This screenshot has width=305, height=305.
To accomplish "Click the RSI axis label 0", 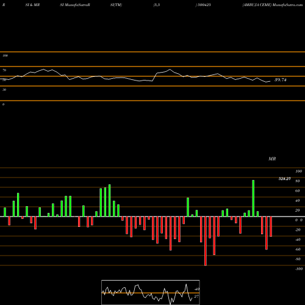I will click(4, 104).
